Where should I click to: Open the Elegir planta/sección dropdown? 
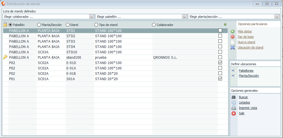[x=277, y=17]
